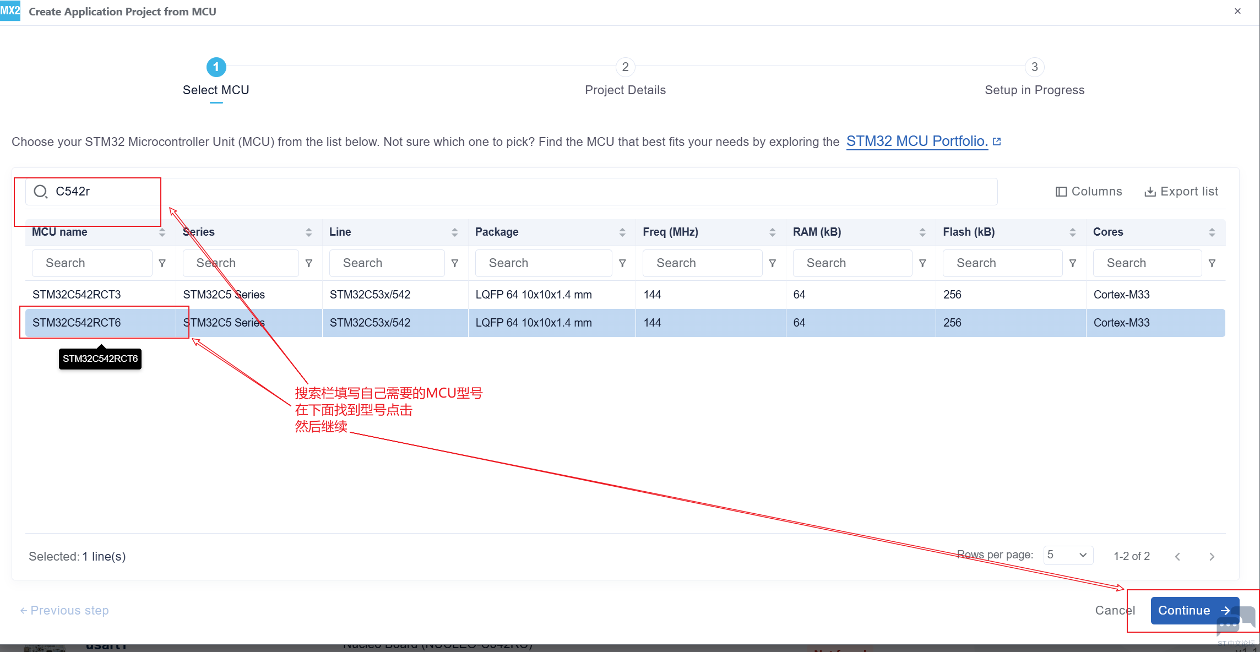Select the STM32C542RCT3 row
The image size is (1260, 652).
click(625, 295)
